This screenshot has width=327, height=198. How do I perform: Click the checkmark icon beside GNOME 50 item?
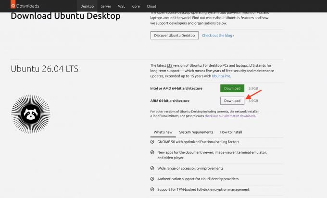(152, 142)
